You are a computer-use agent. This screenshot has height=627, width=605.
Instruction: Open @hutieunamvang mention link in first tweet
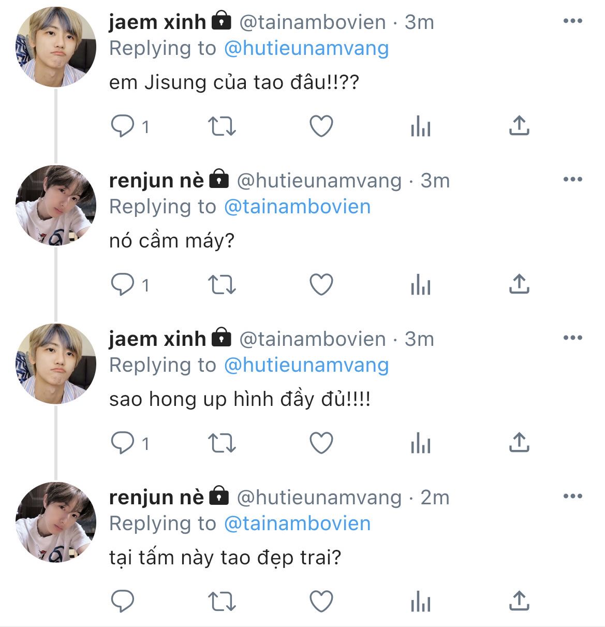[306, 48]
